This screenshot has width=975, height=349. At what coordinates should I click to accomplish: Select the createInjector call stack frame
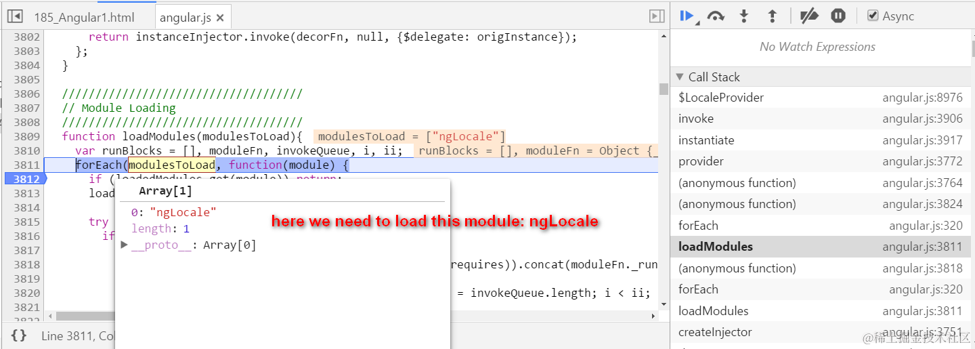822,332
